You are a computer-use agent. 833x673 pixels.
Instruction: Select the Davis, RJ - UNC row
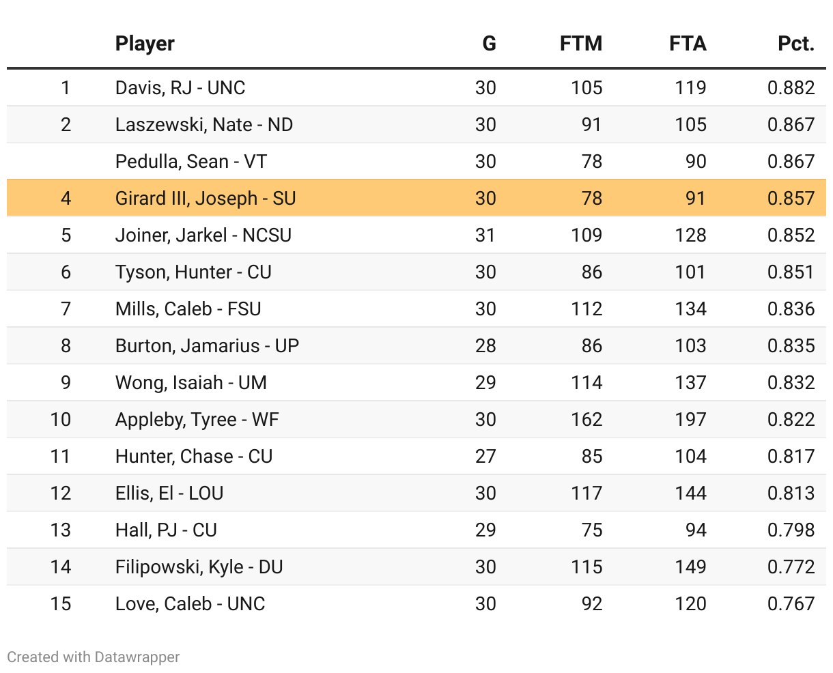click(x=180, y=88)
